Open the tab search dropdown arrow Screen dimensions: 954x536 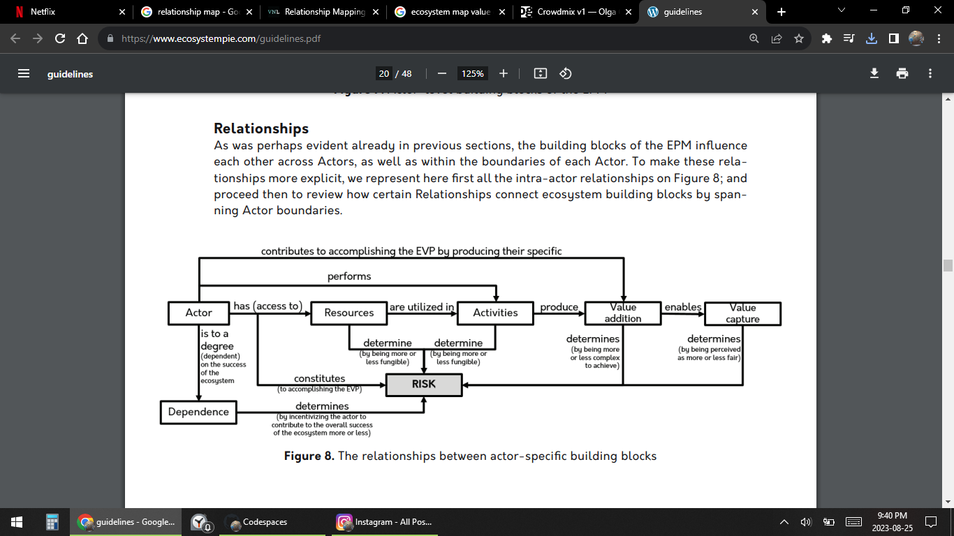click(841, 10)
